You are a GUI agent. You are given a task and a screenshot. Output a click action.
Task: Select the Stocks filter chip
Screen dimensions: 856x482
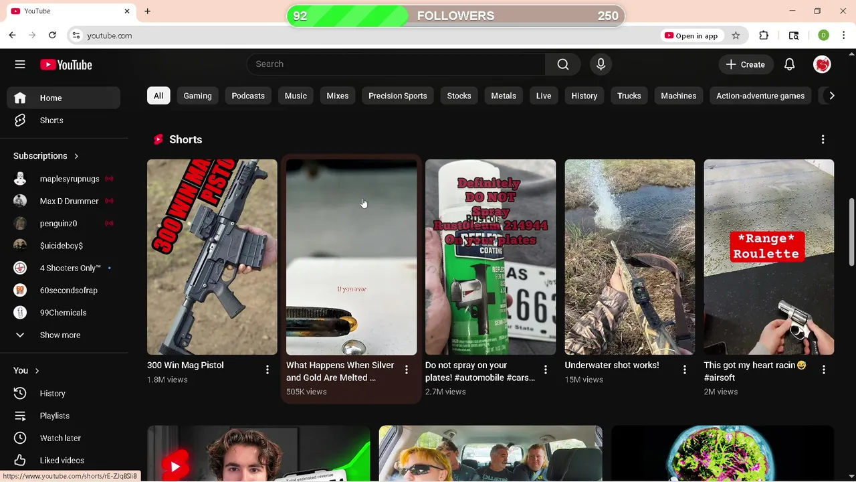click(459, 96)
